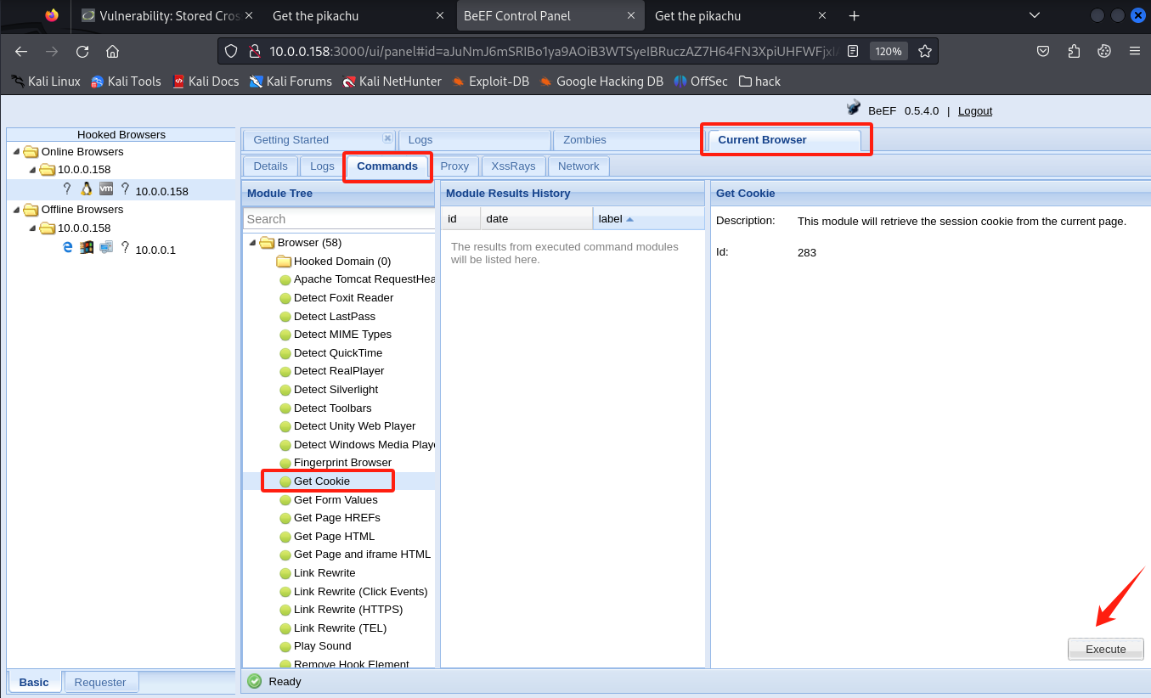Click the module tree Search field

(x=339, y=219)
